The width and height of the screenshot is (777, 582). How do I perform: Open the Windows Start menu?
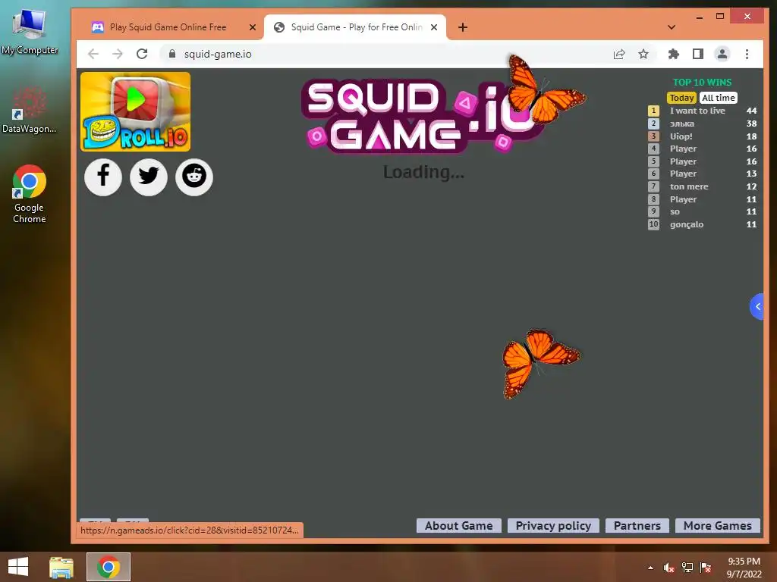(18, 567)
